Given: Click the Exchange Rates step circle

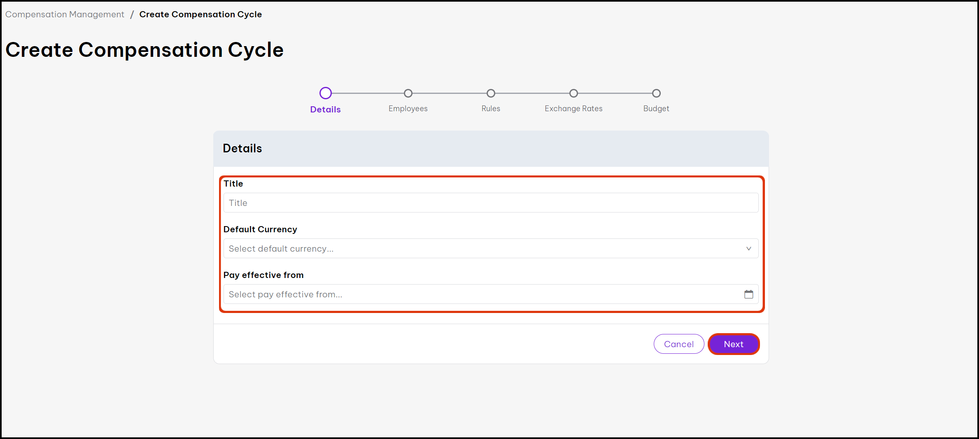Looking at the screenshot, I should coord(573,93).
